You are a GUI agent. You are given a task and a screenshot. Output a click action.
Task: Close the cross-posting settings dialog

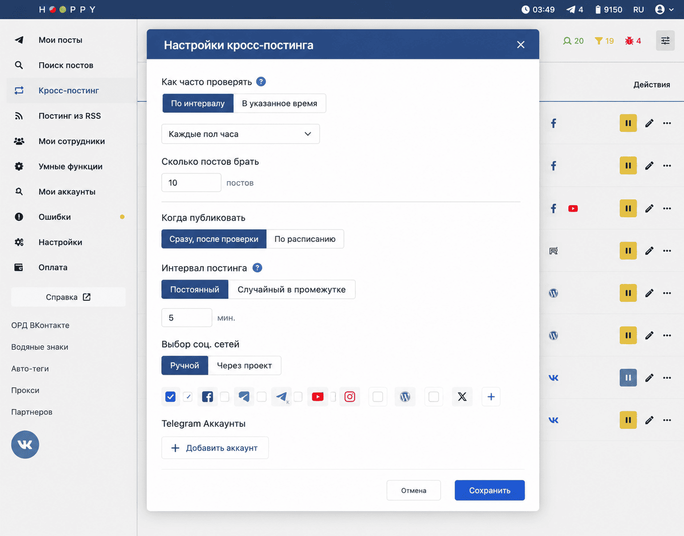pos(520,44)
